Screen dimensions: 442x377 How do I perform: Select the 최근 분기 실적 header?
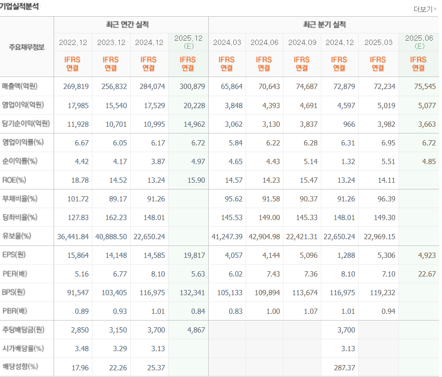pyautogui.click(x=324, y=24)
